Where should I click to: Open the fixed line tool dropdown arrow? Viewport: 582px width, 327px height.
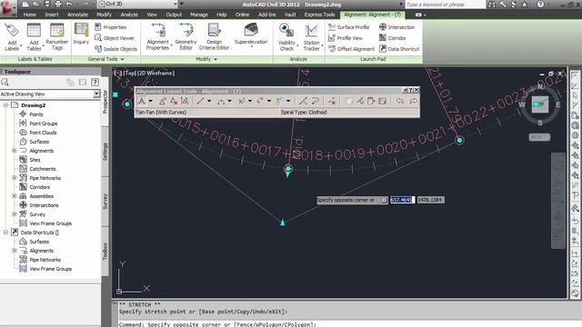(x=209, y=101)
